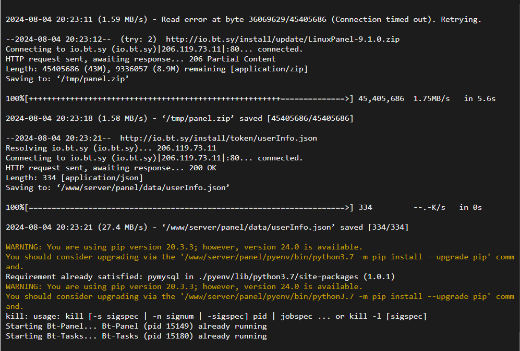Click the kill: usage error line

(216, 316)
